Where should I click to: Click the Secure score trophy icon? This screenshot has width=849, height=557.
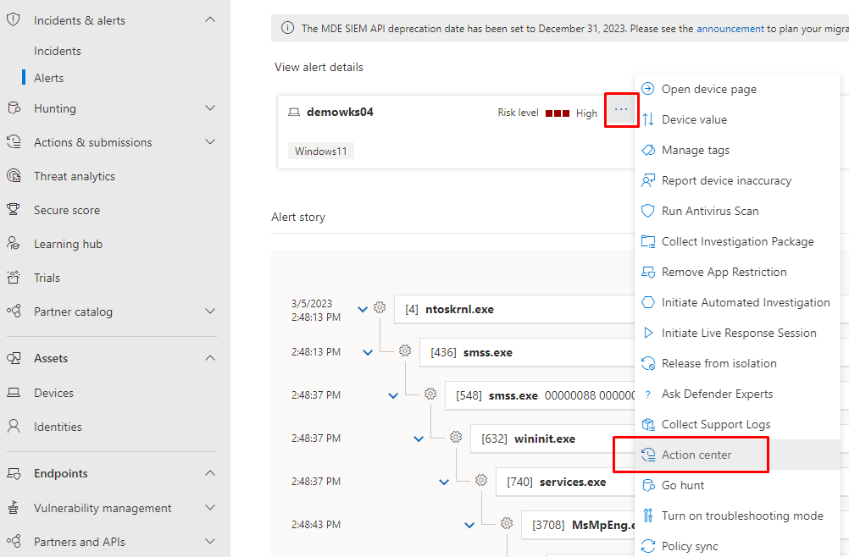[14, 210]
